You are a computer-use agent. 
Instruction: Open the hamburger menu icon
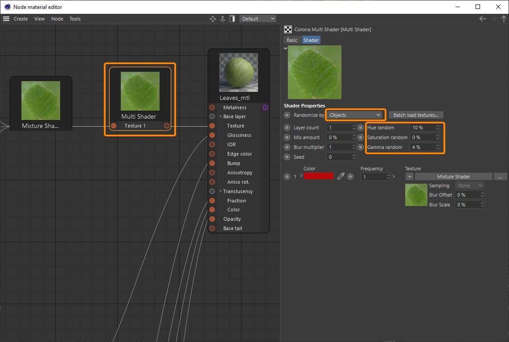(x=6, y=19)
